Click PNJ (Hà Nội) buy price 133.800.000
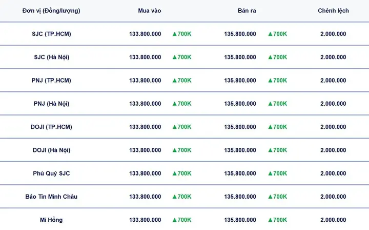 pyautogui.click(x=145, y=104)
